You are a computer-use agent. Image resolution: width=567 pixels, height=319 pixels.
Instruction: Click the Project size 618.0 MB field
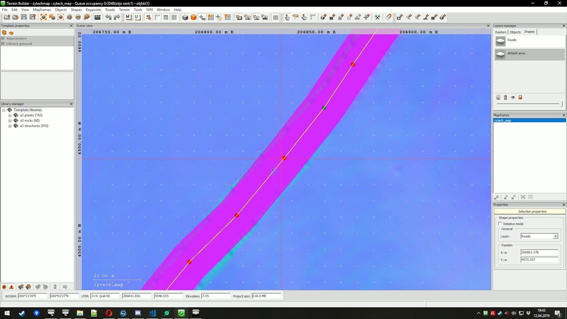(266, 296)
